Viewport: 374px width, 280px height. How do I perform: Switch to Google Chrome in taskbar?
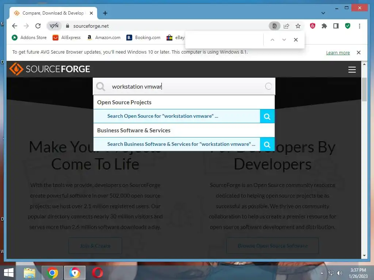(x=52, y=273)
